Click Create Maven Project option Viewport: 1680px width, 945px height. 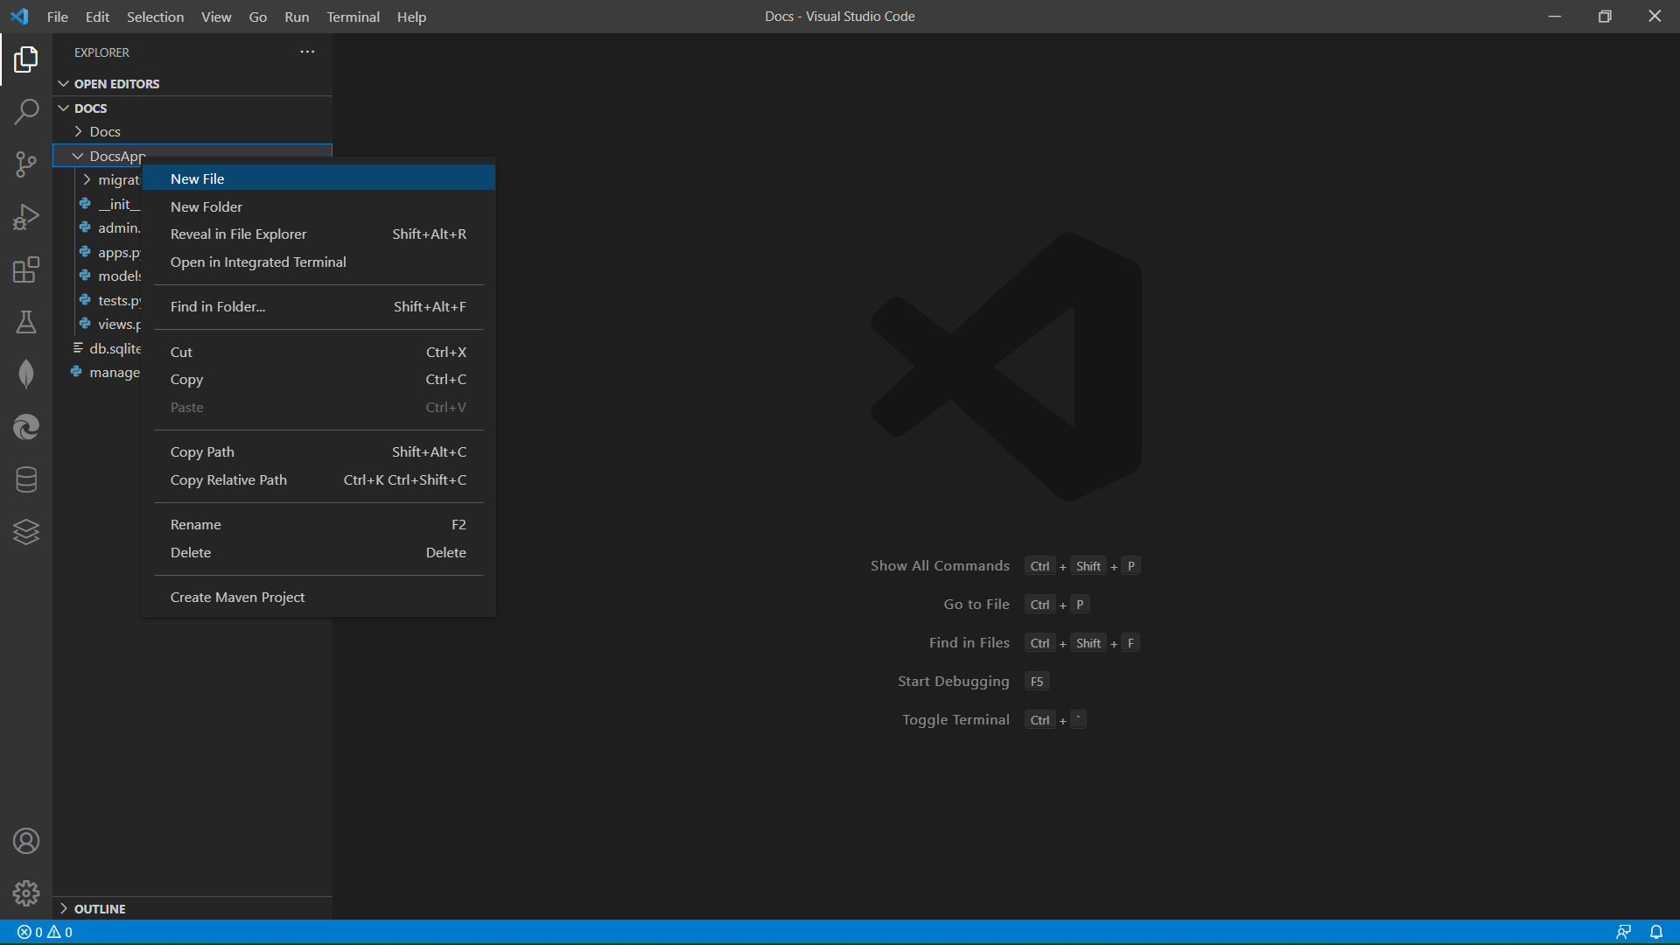coord(237,598)
